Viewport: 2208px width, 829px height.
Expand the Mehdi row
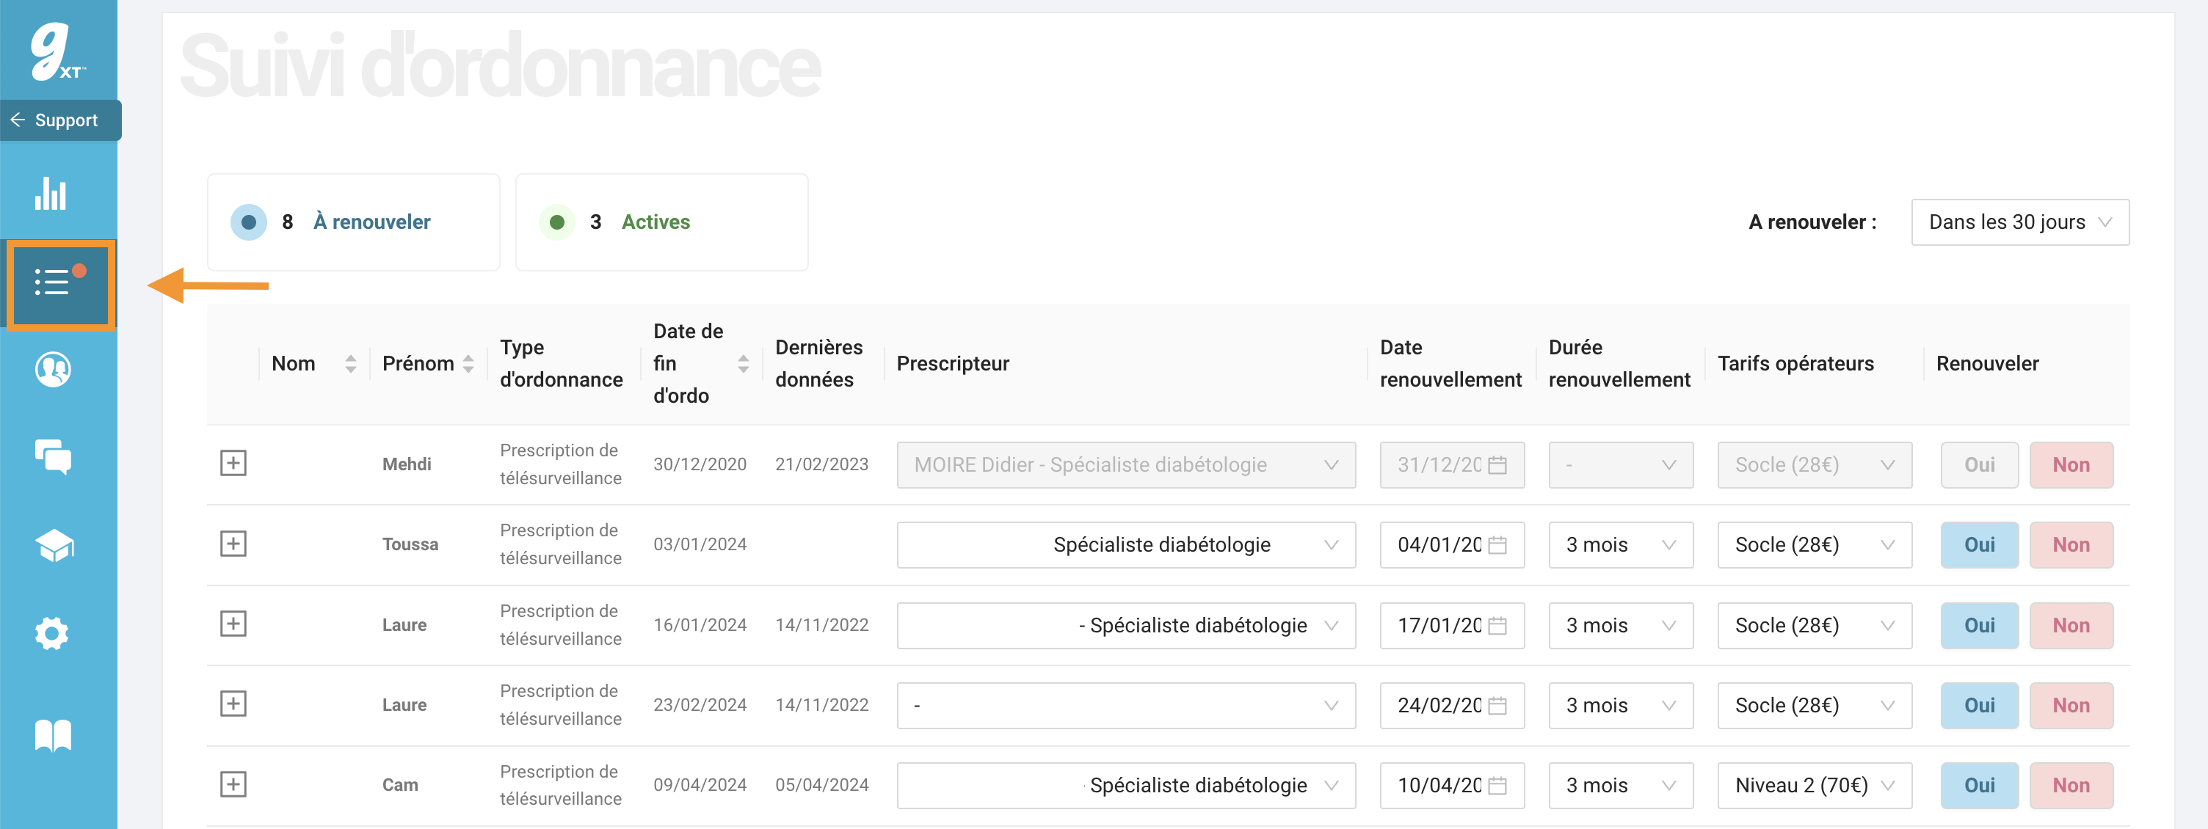pyautogui.click(x=233, y=464)
